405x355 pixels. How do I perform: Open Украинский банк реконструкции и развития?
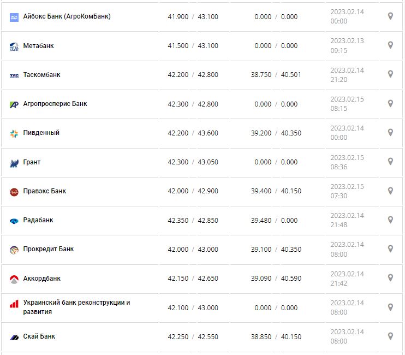point(76,307)
